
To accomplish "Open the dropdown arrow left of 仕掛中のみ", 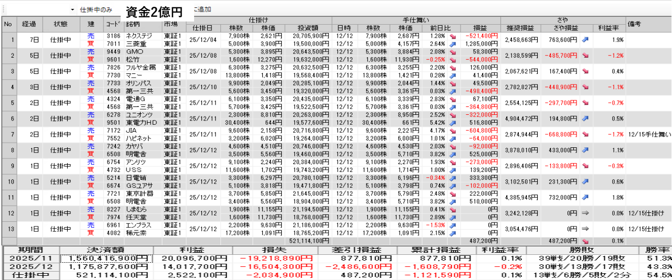I will (72, 10).
